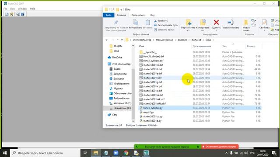Viewport: 280px width, 157px height.
Task: Open Chrome from the taskbar
Action: 126,153
